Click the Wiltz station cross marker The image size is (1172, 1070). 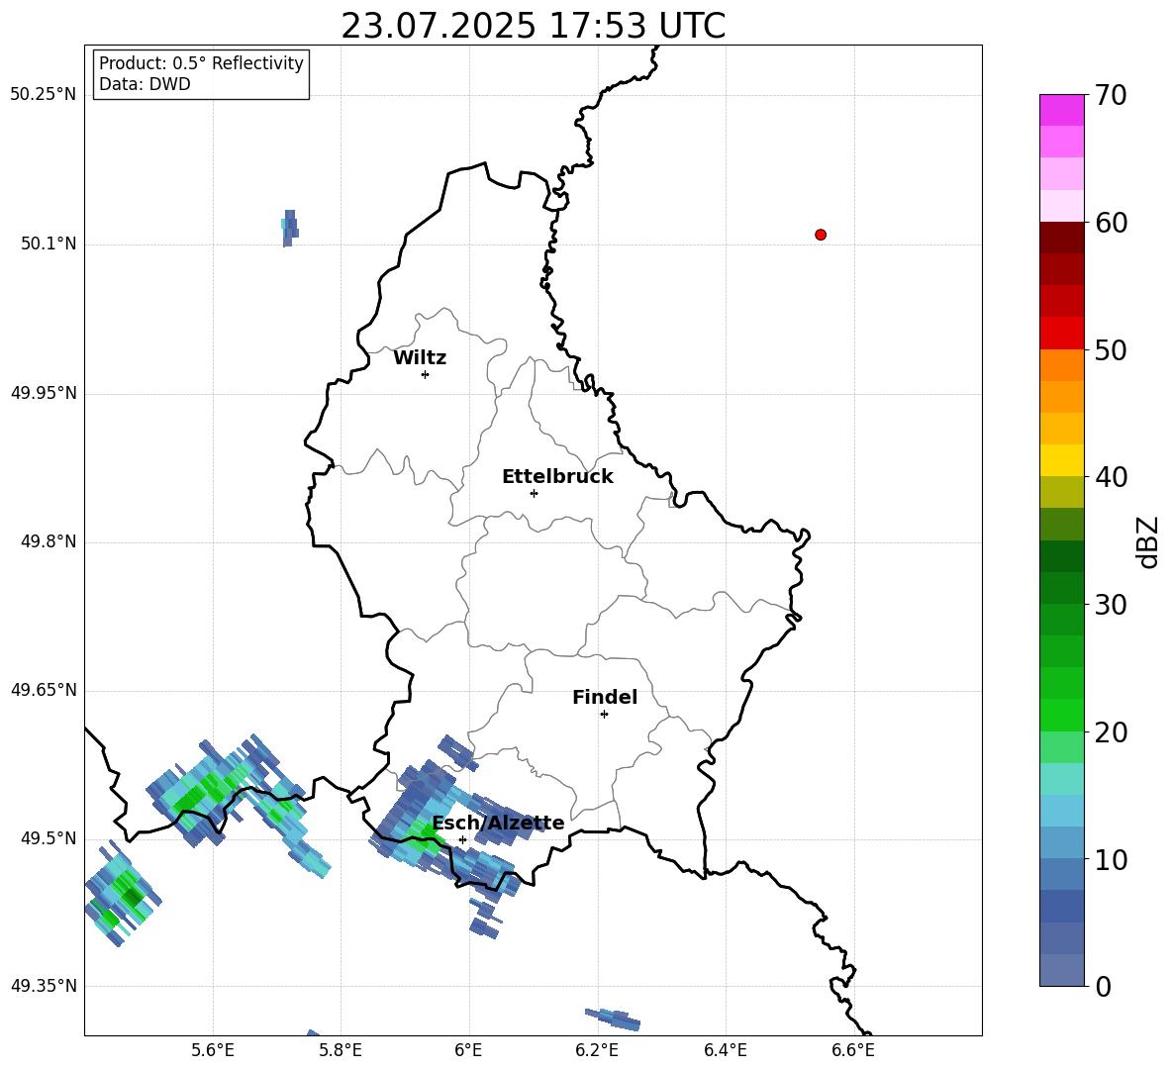(425, 374)
